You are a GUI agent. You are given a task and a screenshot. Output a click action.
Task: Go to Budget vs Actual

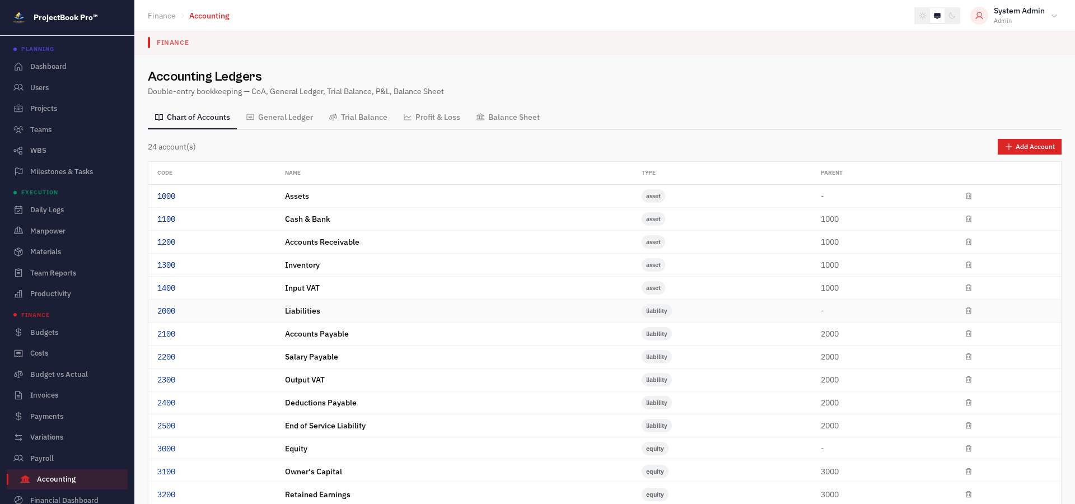click(x=67, y=374)
